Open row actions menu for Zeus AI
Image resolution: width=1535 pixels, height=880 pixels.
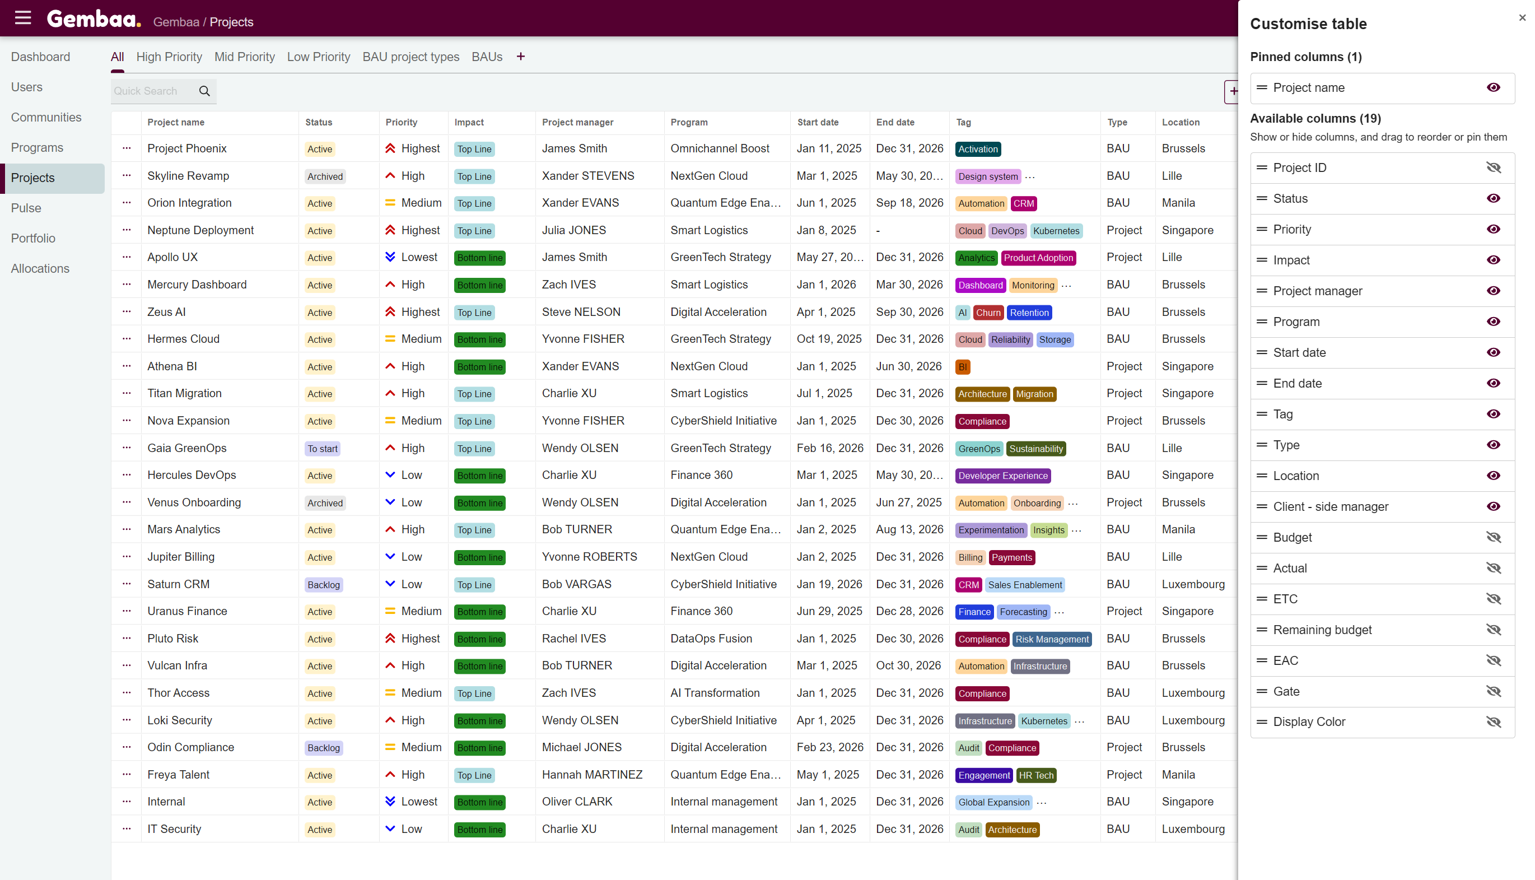point(126,312)
